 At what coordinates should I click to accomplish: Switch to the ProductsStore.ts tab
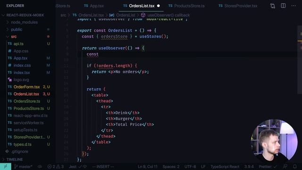[x=187, y=6]
